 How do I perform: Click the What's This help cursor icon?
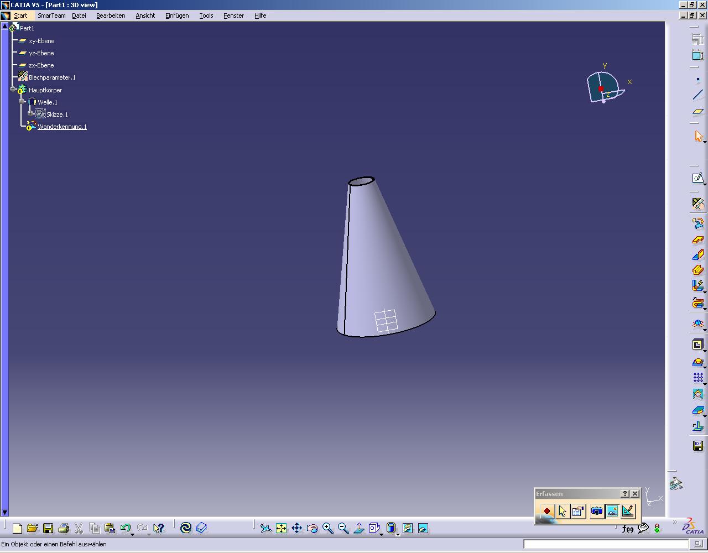coord(158,528)
